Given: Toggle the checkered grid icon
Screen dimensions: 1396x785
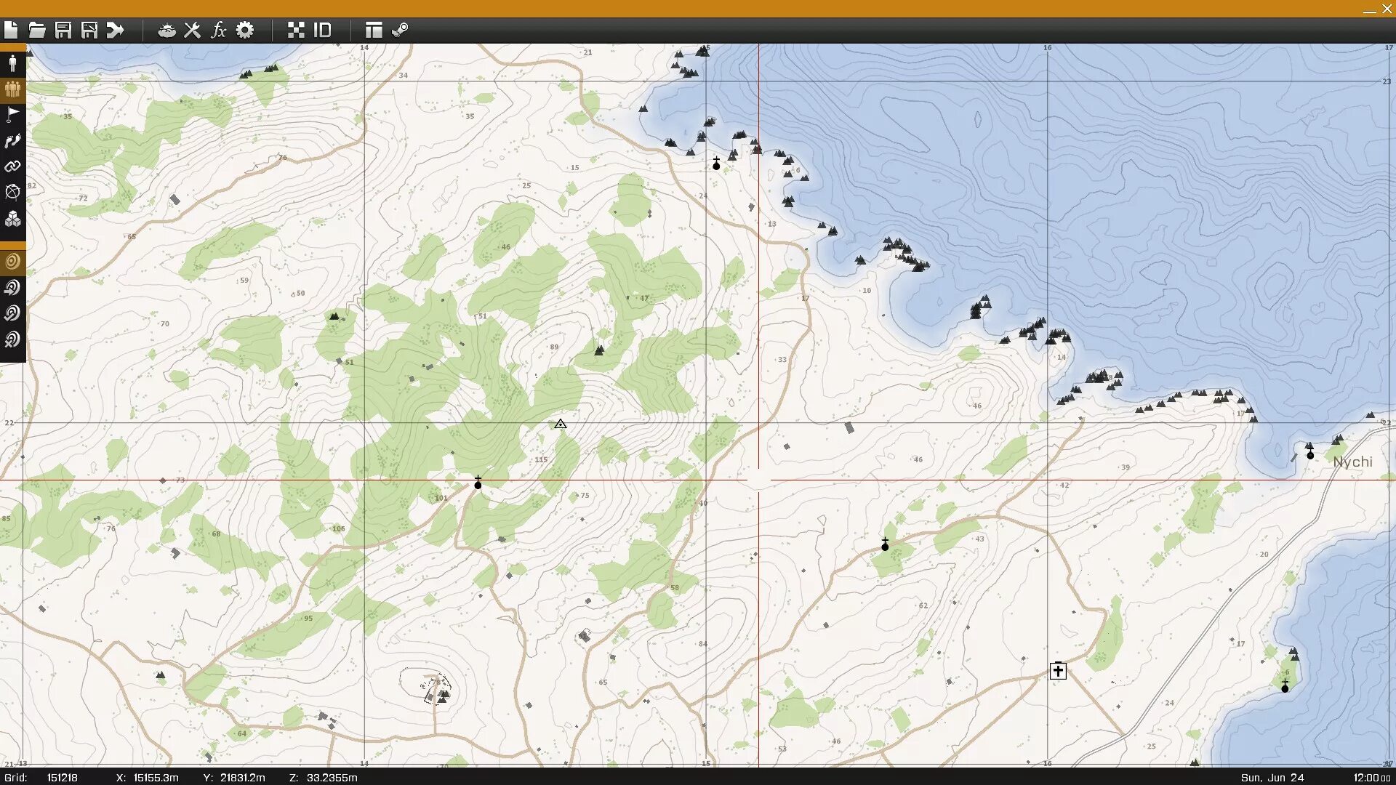Looking at the screenshot, I should tap(296, 30).
